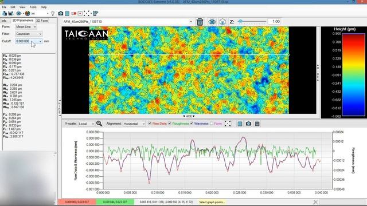This screenshot has height=206, width=367.
Task: Toggle the light bulb lighting icon
Action: pyautogui.click(x=53, y=14)
